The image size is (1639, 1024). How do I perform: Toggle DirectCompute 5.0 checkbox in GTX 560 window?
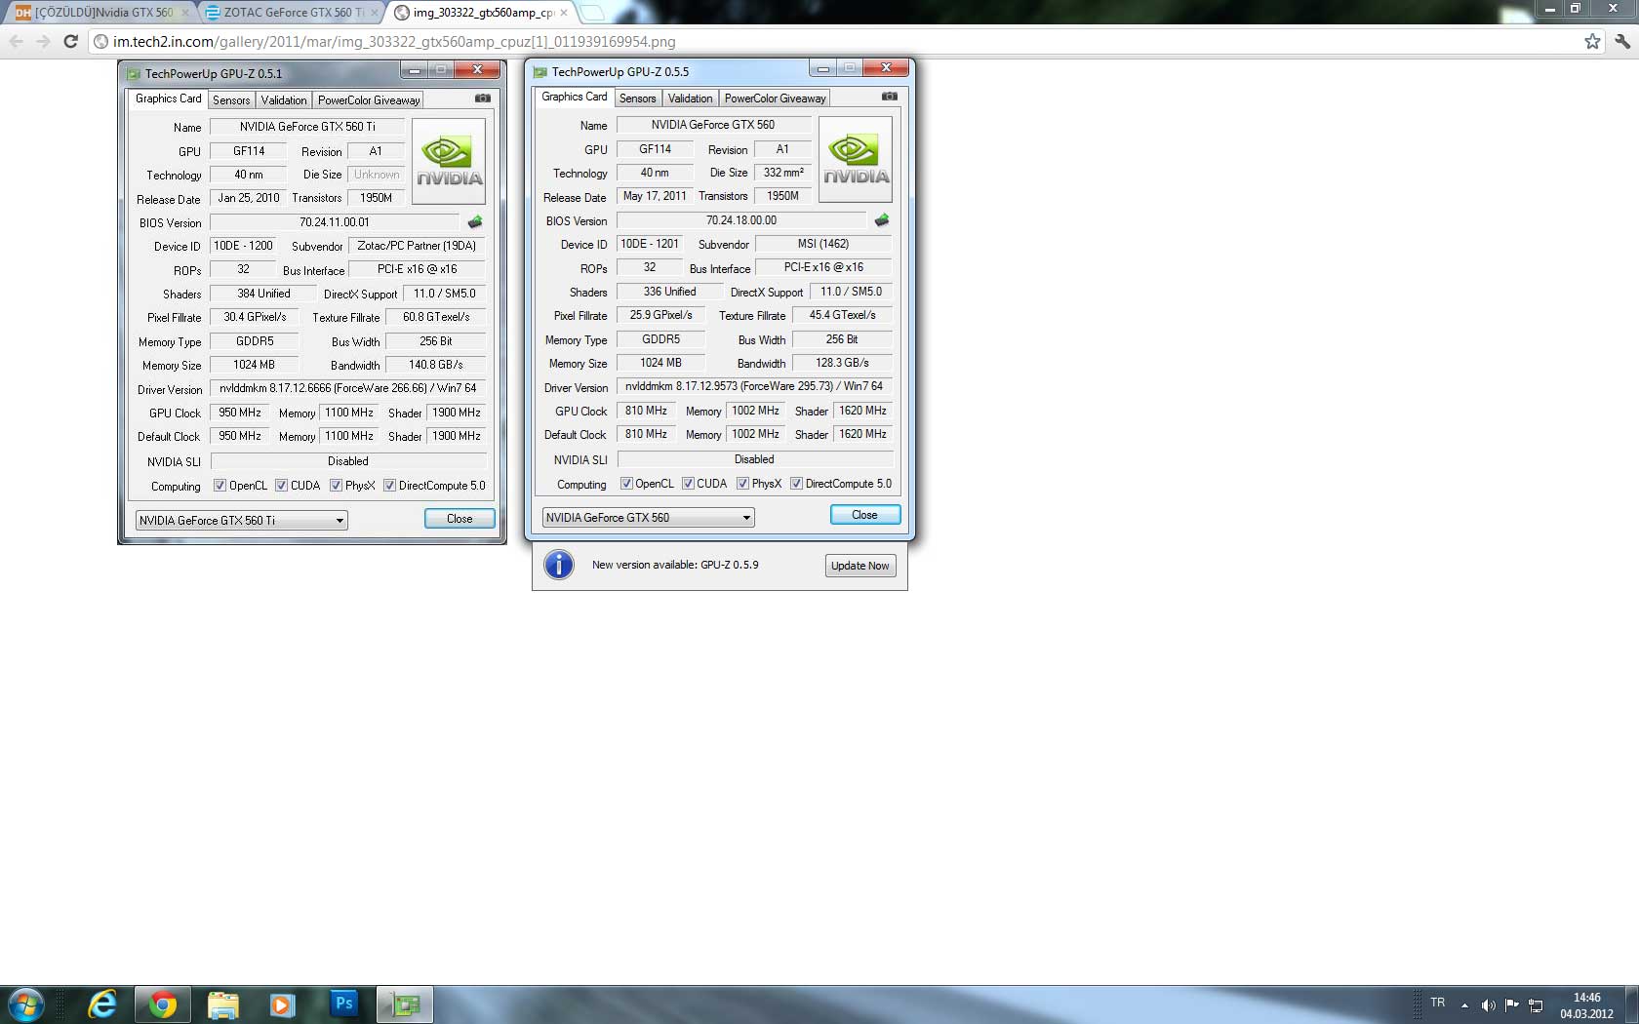pyautogui.click(x=796, y=484)
